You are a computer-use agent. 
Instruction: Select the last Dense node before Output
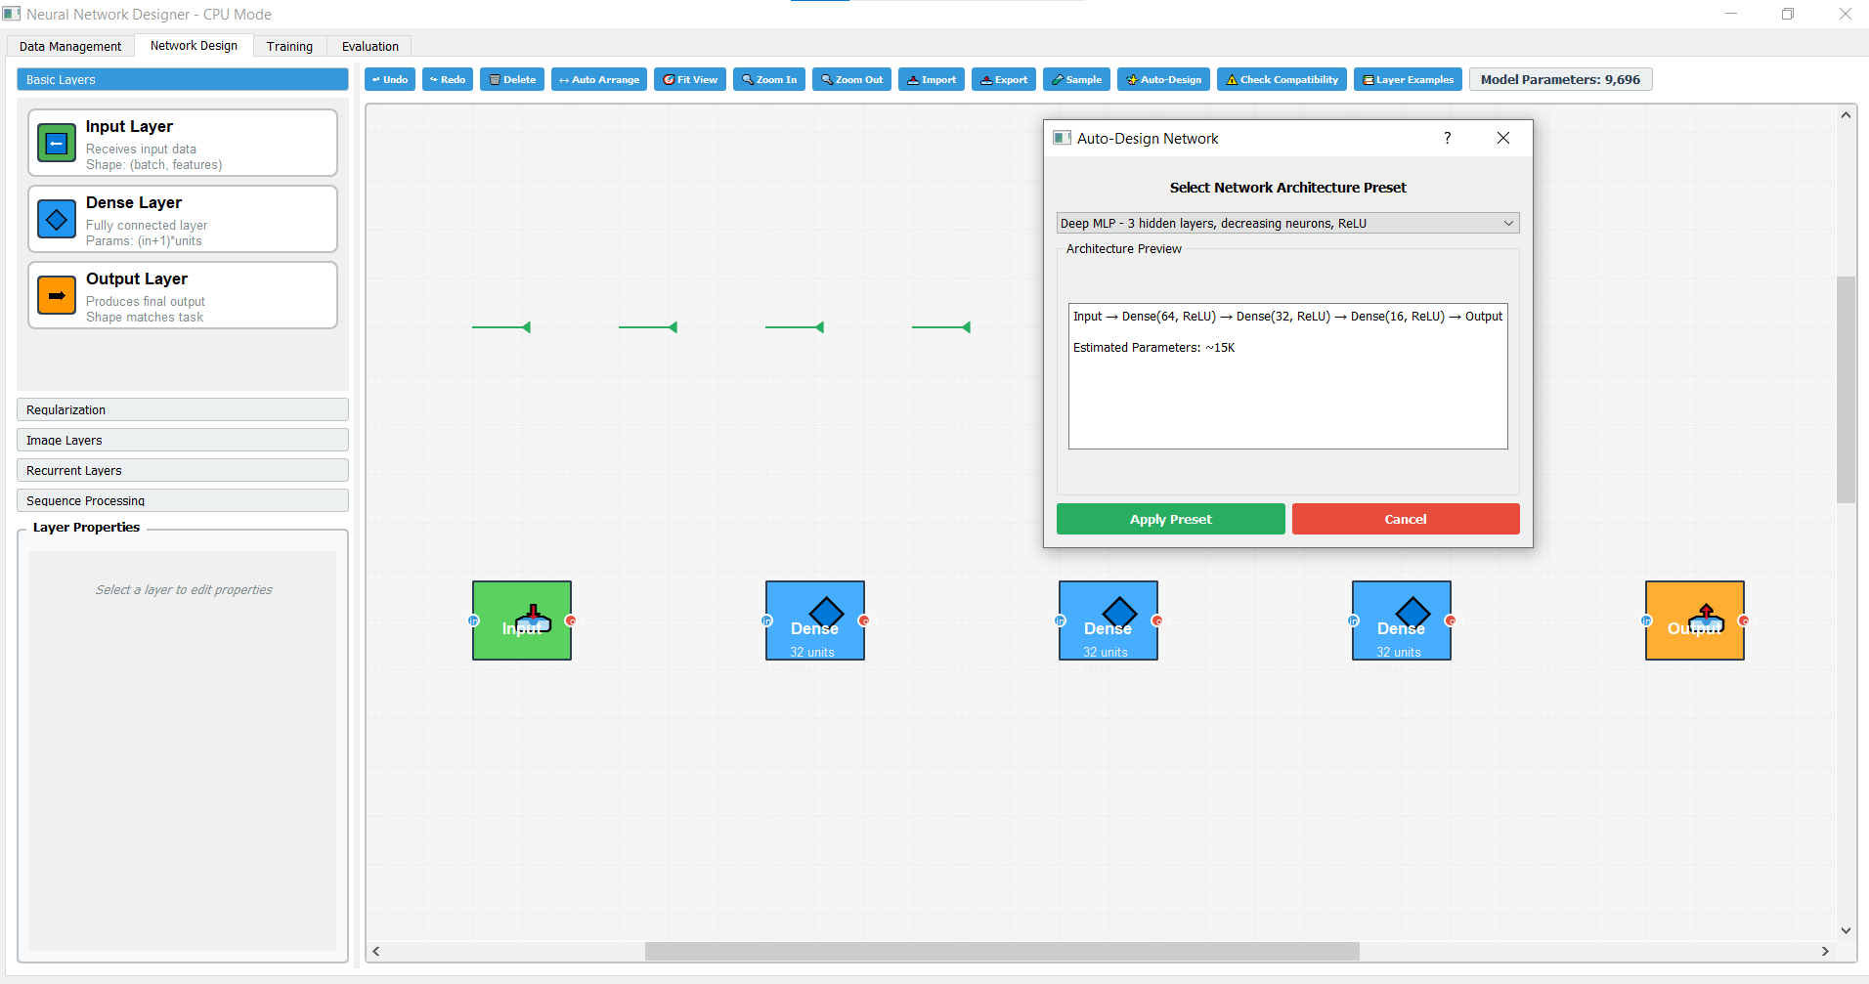(1402, 620)
